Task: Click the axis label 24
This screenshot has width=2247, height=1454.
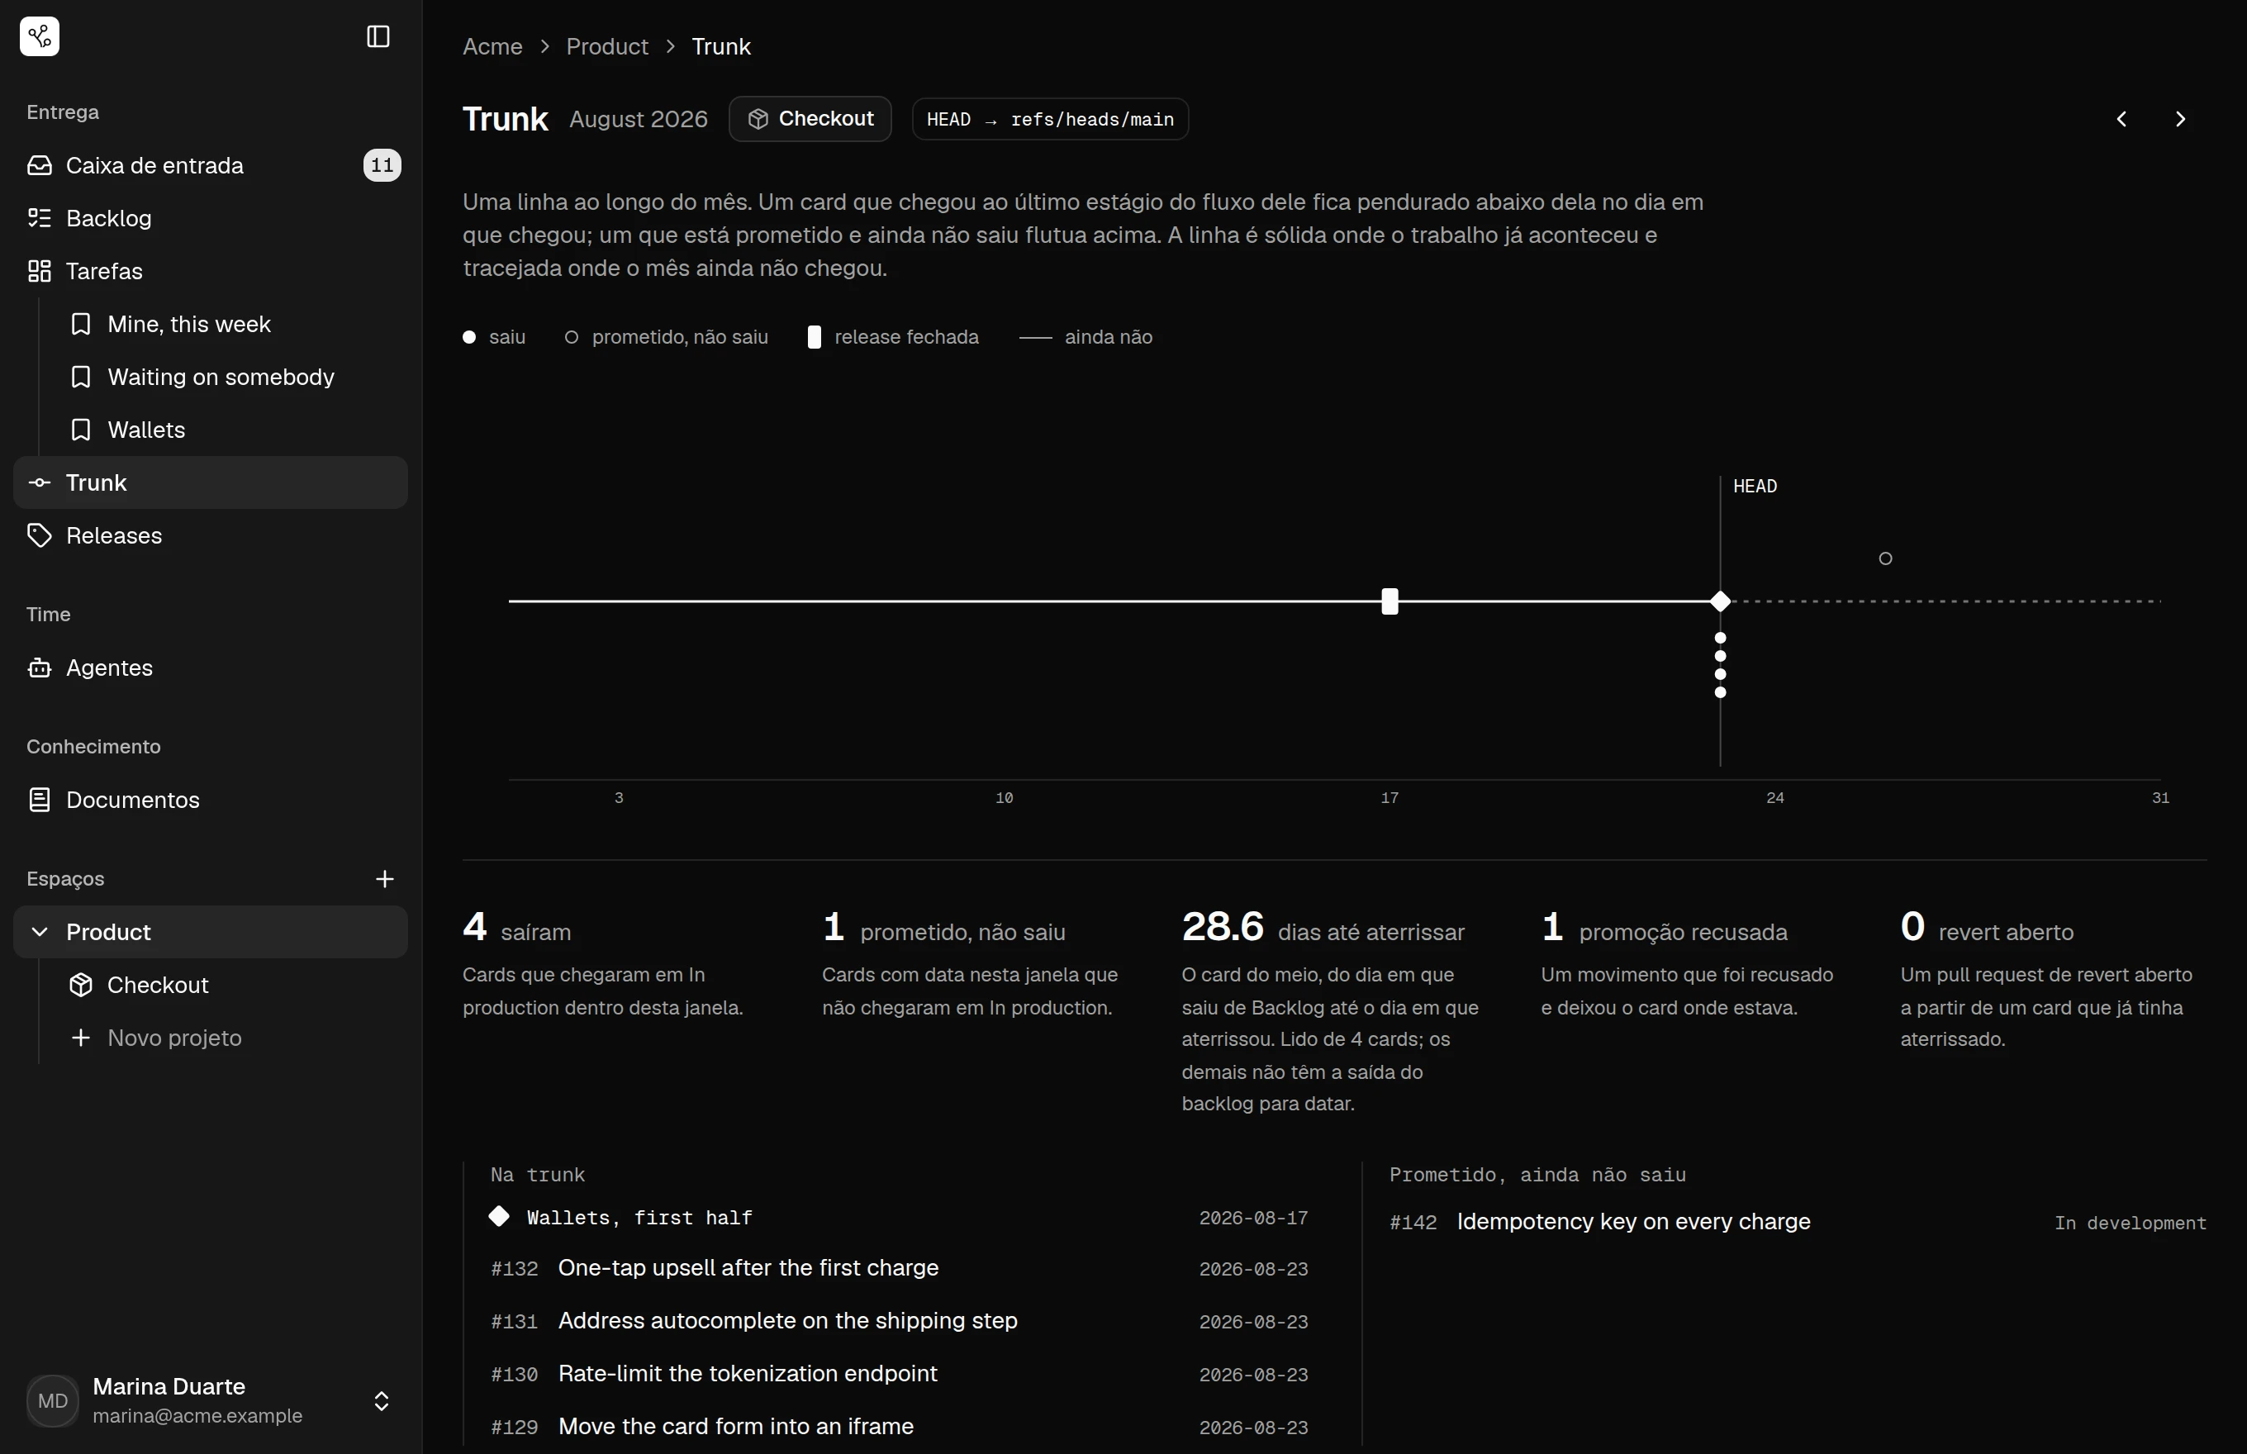Action: click(x=1775, y=798)
